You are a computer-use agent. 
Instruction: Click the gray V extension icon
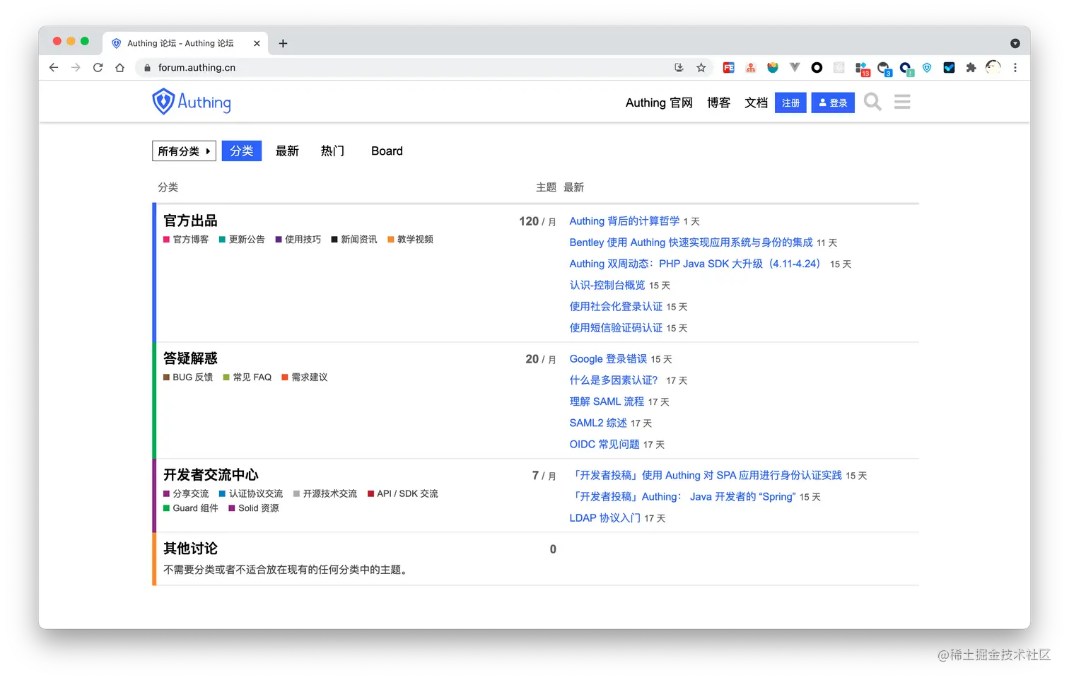point(795,68)
